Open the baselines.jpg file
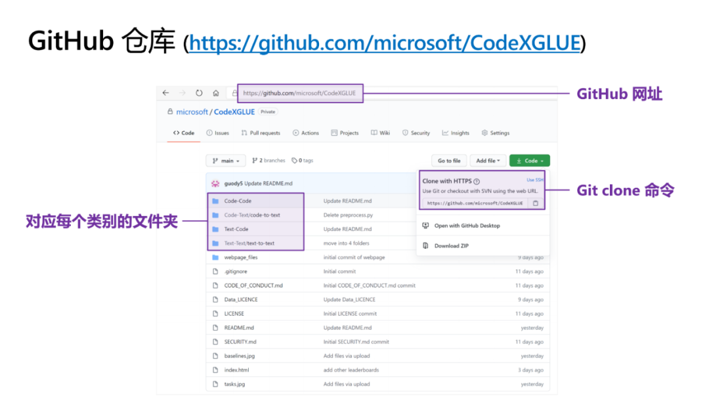 pos(240,356)
